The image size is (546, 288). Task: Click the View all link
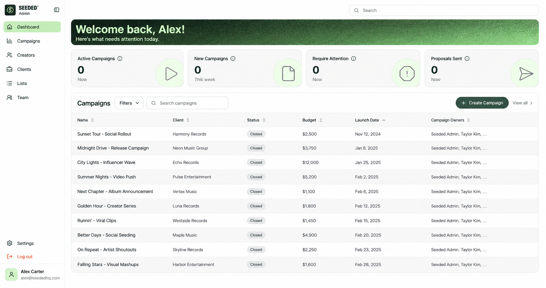click(x=523, y=103)
